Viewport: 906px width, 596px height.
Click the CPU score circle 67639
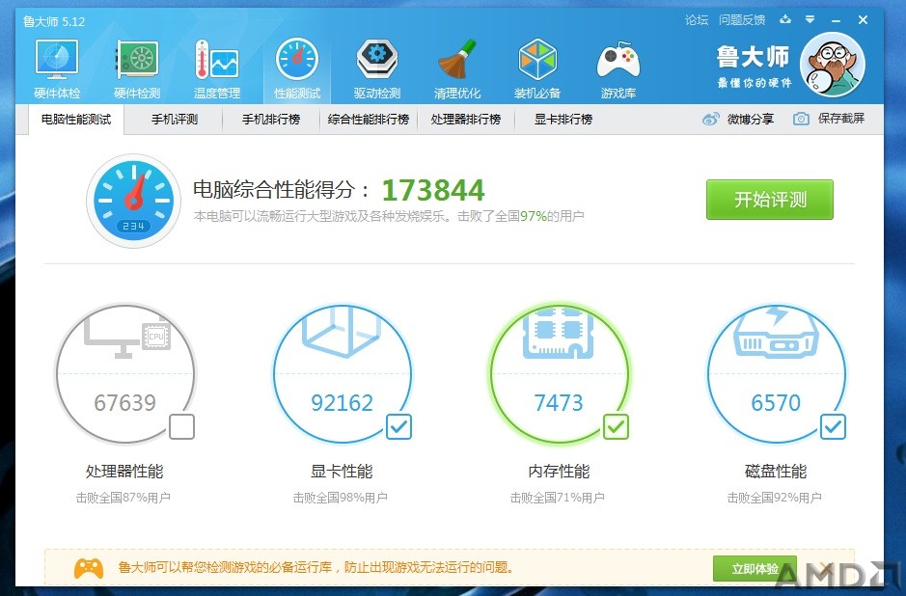(x=125, y=373)
